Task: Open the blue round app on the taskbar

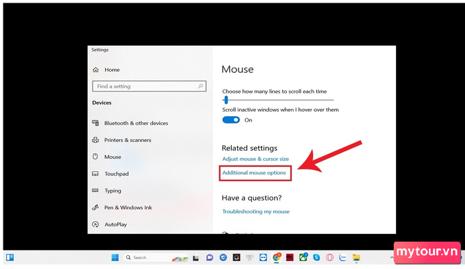Action: click(x=223, y=258)
